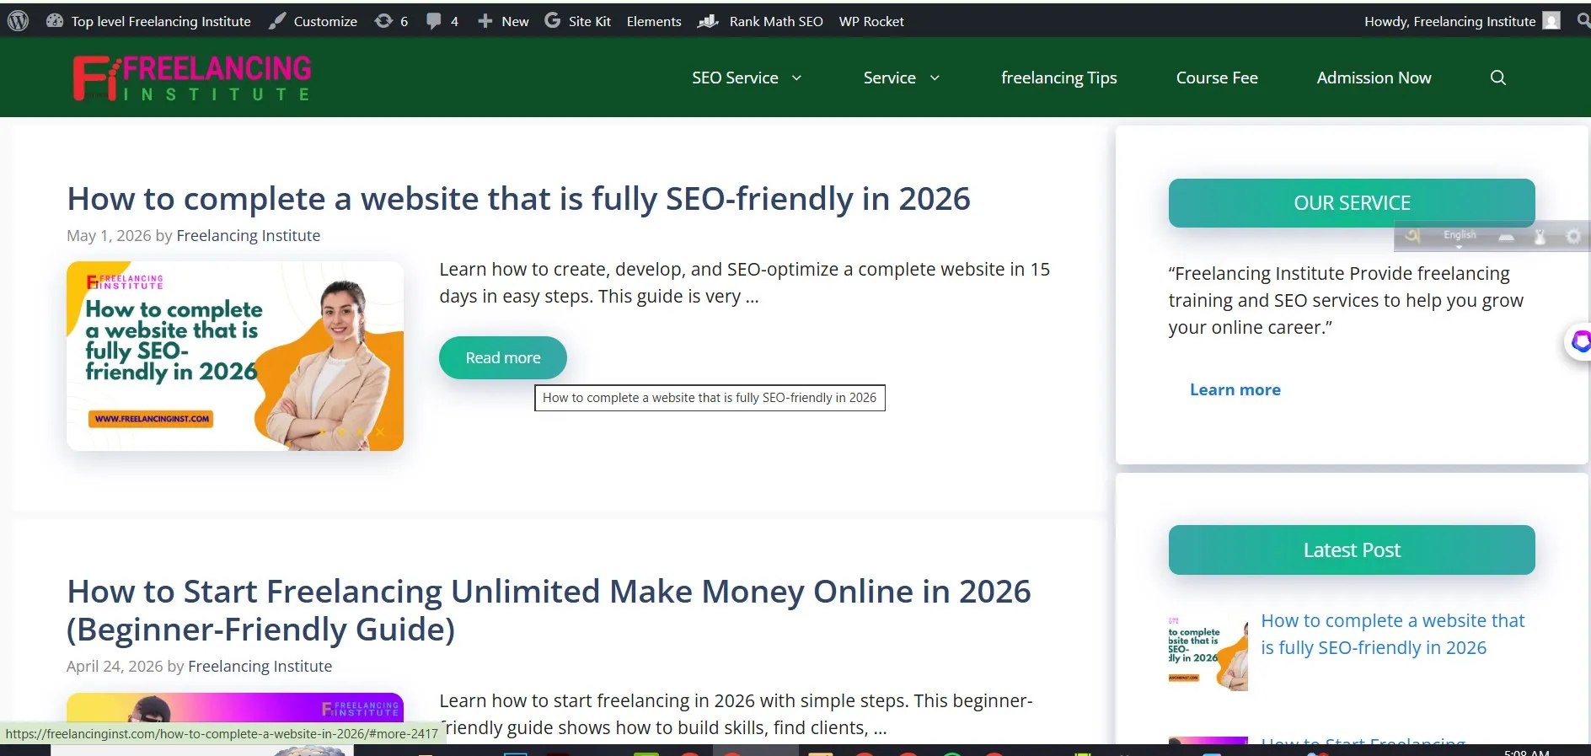Viewport: 1591px width, 756px height.
Task: Open the SEO-friendly website post featured image
Action: 235,356
